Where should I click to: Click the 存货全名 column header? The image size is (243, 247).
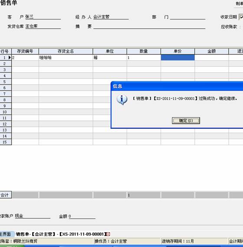pyautogui.click(x=66, y=52)
